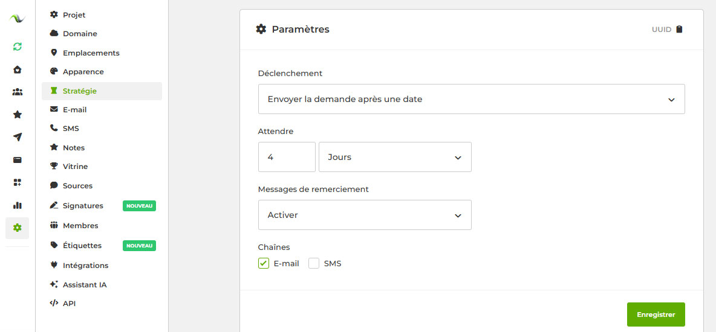
Task: Expand the Déclenchement dropdown
Action: coord(471,99)
